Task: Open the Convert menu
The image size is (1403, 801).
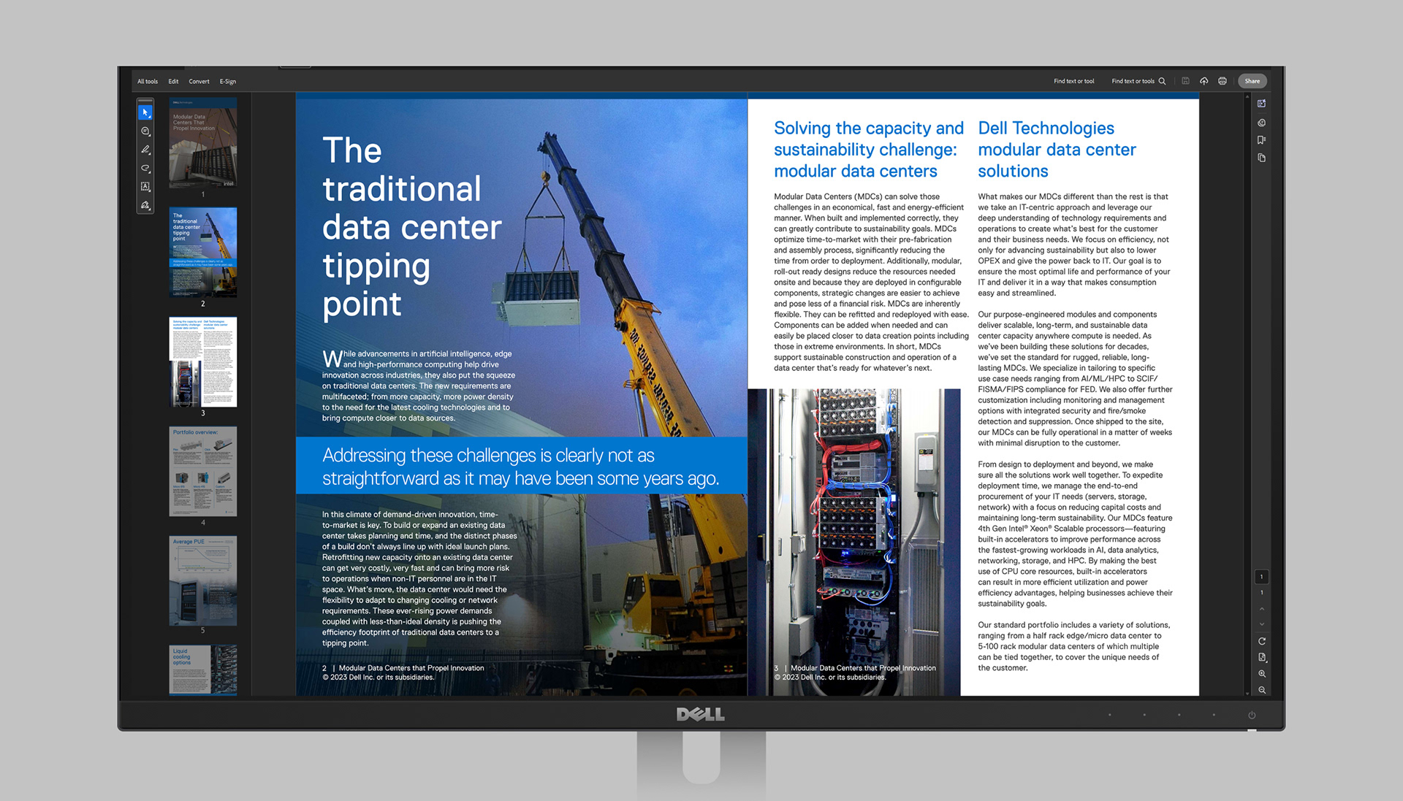Action: (x=199, y=82)
